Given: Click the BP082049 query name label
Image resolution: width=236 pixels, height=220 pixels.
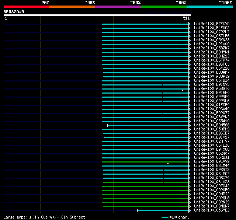Looking at the screenshot, I should pyautogui.click(x=14, y=12).
